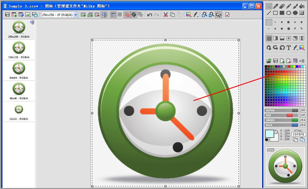This screenshot has height=189, width=308.
Task: Select the text tool (T)
Action: click(x=289, y=48)
